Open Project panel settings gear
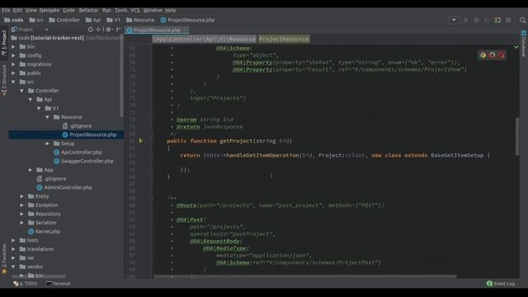 108,30
